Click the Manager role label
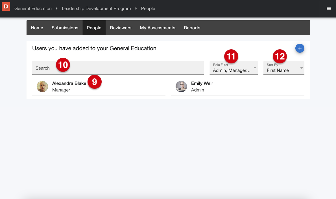 (61, 90)
